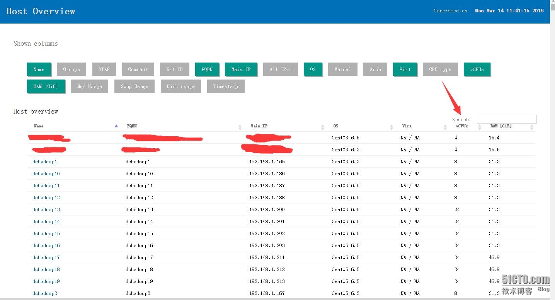This screenshot has height=300, width=555.
Task: Click FQDN cell dchadoop17
Action: [139, 257]
